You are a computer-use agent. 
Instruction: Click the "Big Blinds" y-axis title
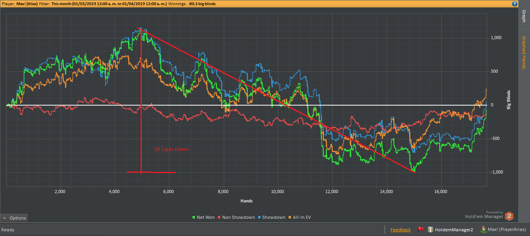[x=509, y=100]
